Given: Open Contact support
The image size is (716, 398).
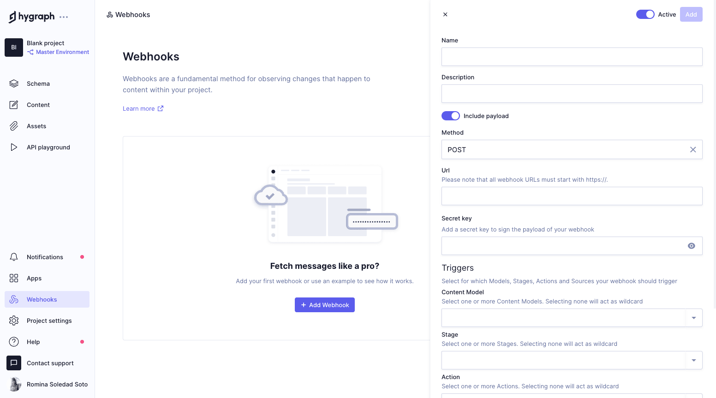Looking at the screenshot, I should 50,363.
